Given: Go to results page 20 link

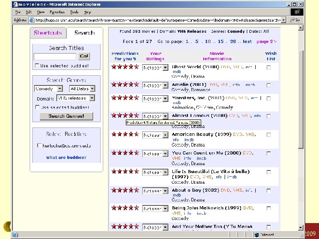Looking at the screenshot, I should 233,42.
